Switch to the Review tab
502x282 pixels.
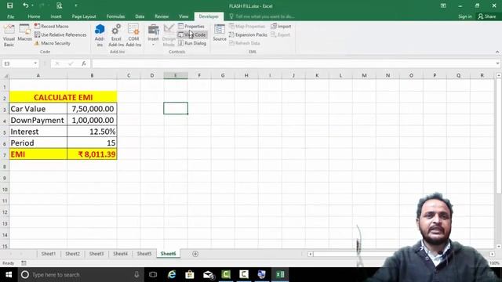click(162, 16)
